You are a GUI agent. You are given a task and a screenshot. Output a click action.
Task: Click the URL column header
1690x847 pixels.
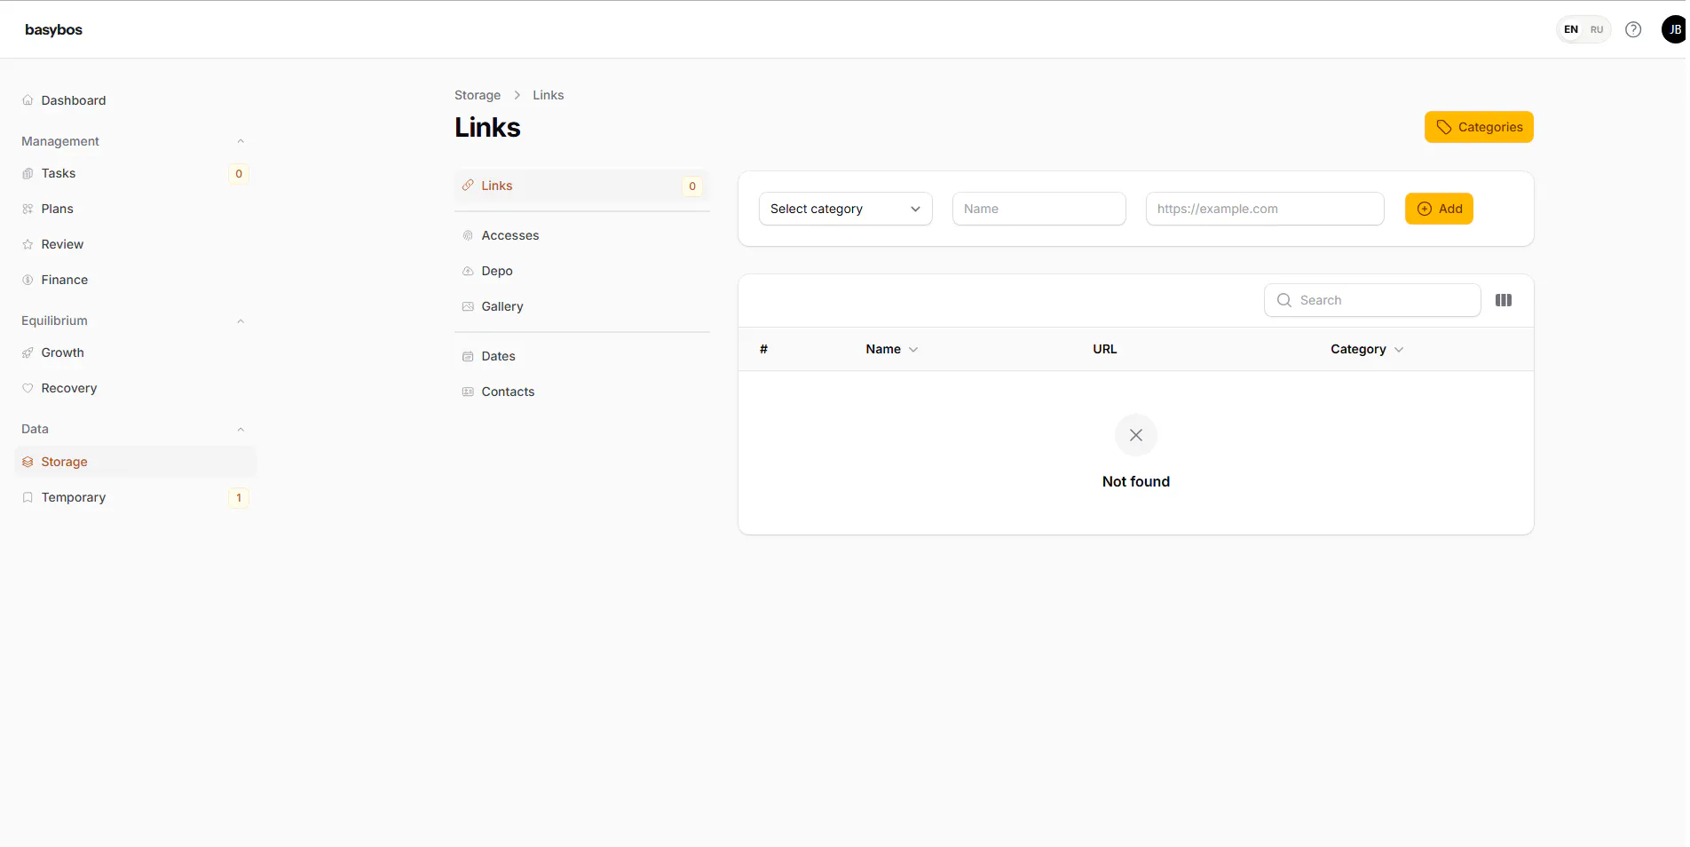tap(1105, 349)
